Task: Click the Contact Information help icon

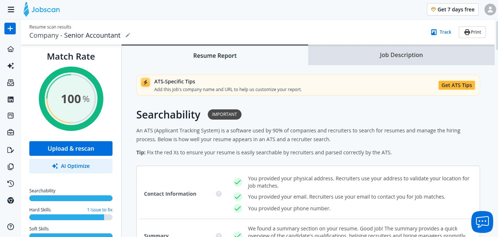Action: (x=219, y=194)
